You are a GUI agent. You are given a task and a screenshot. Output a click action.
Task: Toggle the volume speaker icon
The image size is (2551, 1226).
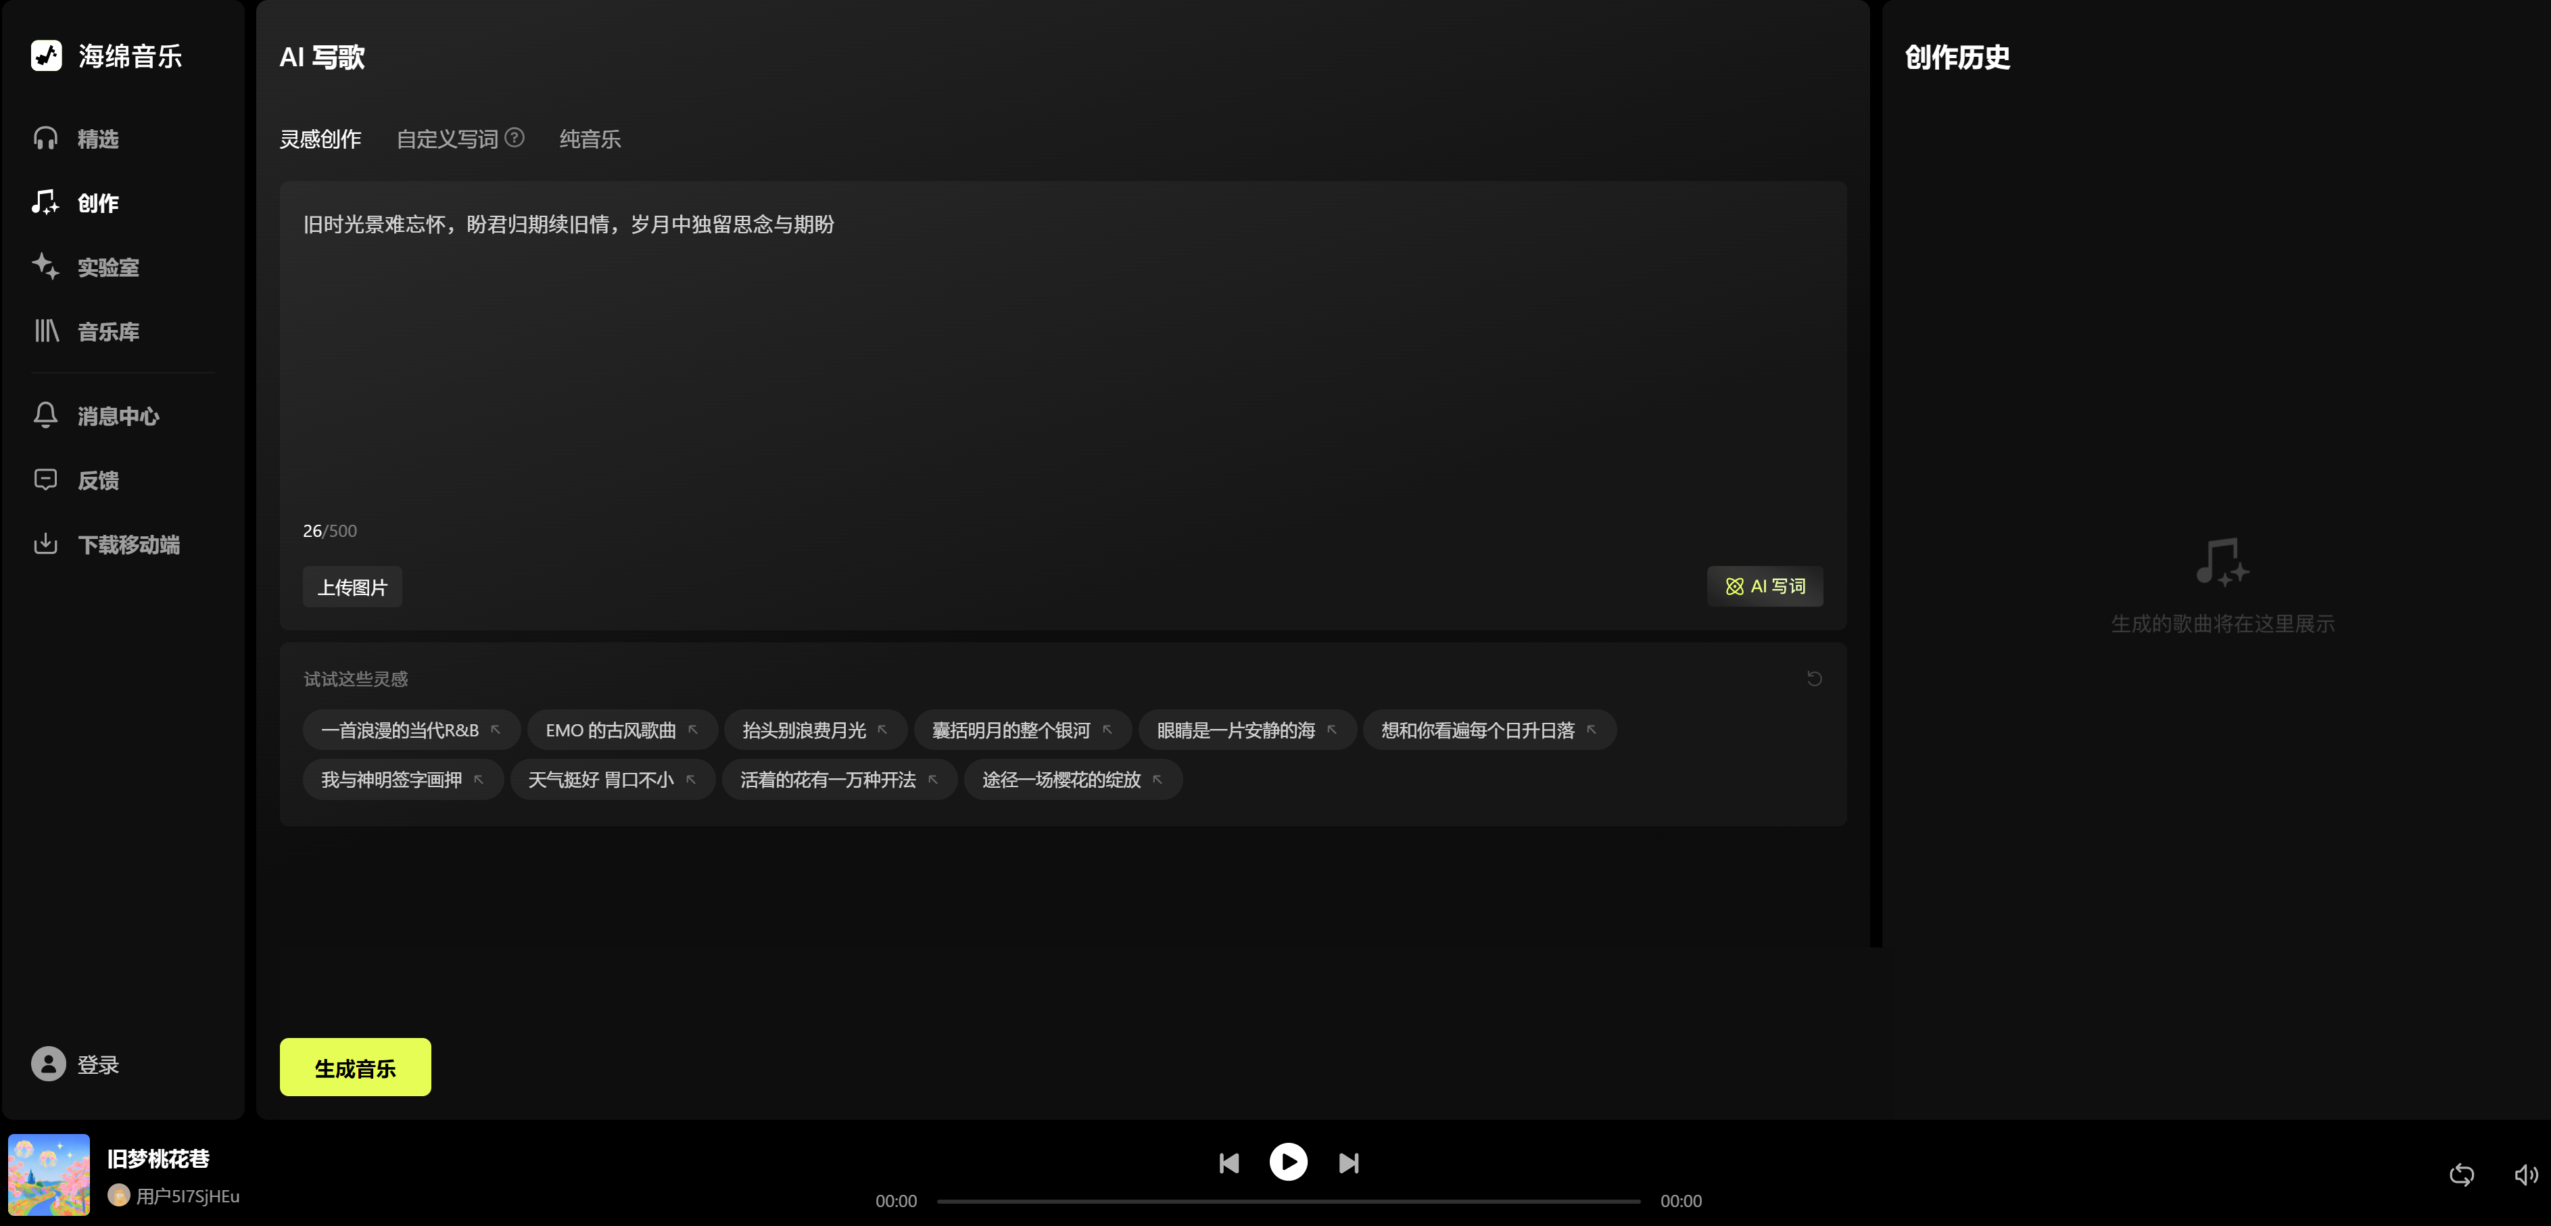pos(2526,1175)
